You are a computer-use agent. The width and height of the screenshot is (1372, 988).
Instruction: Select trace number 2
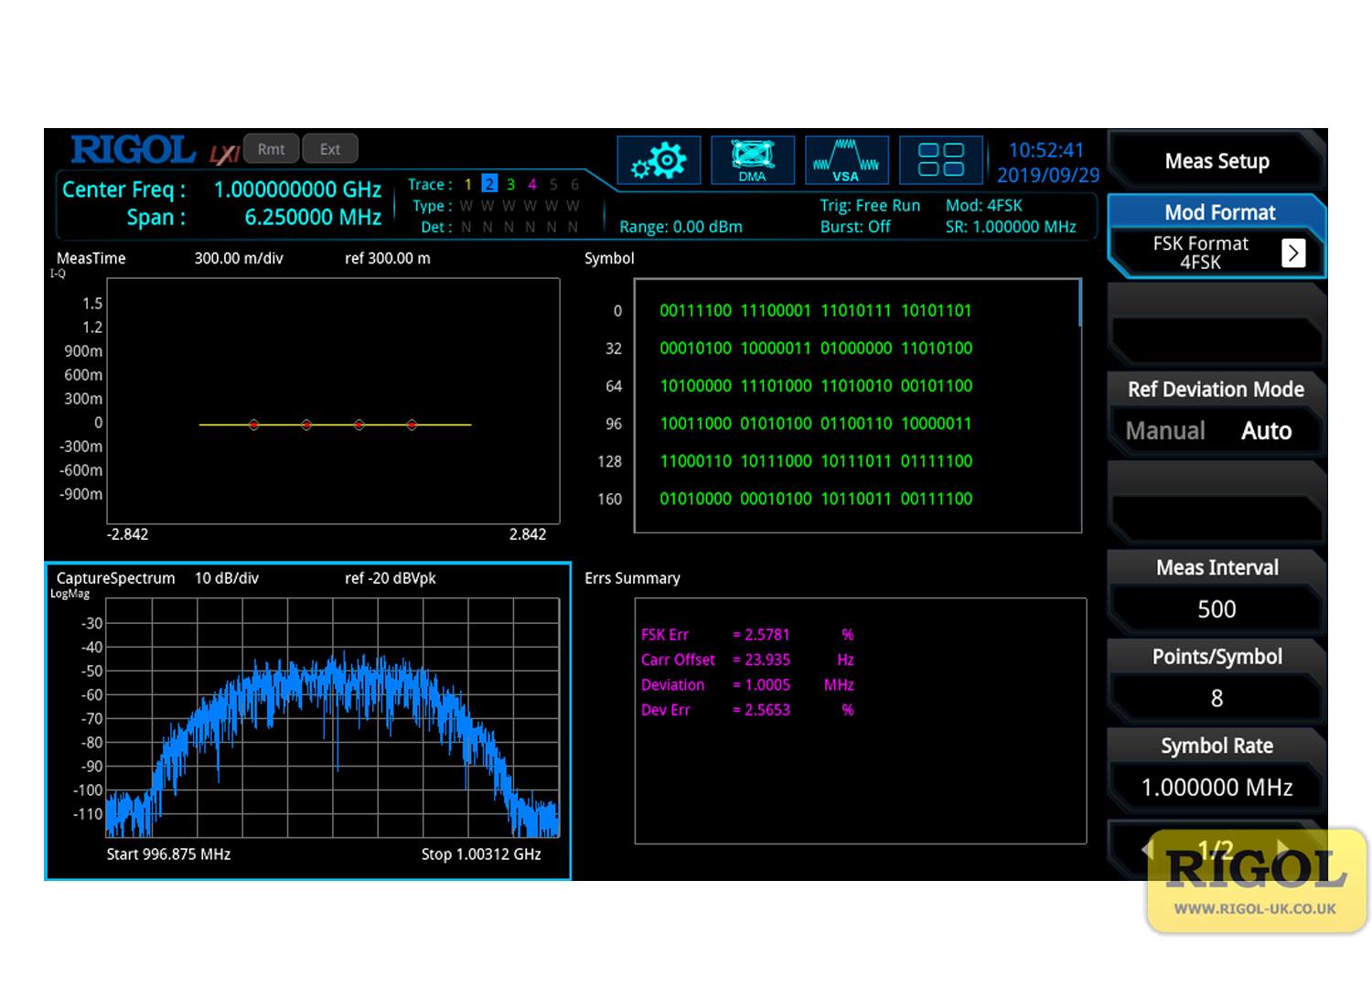[x=489, y=185]
